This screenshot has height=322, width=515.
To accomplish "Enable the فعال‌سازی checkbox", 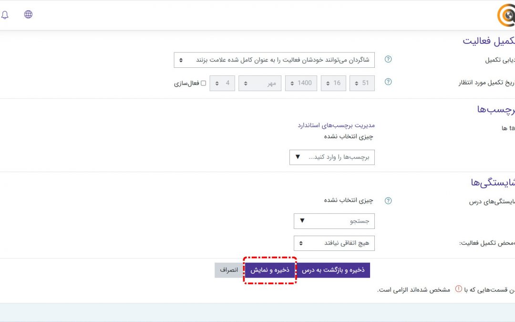I will (204, 83).
